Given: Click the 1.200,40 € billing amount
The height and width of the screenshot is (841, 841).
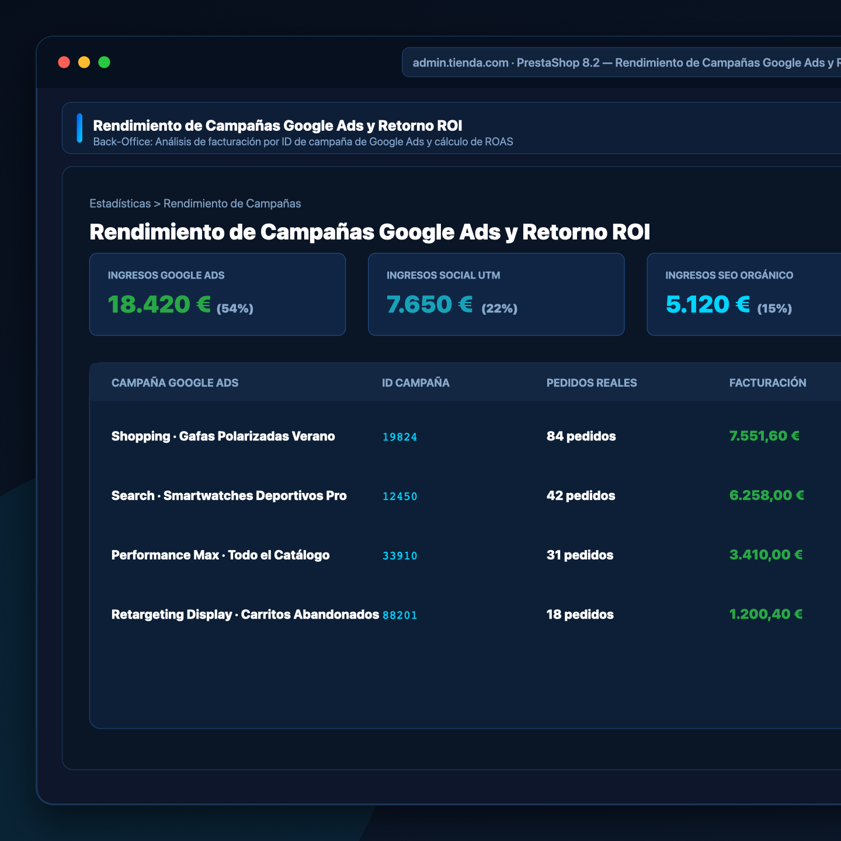Looking at the screenshot, I should [766, 614].
